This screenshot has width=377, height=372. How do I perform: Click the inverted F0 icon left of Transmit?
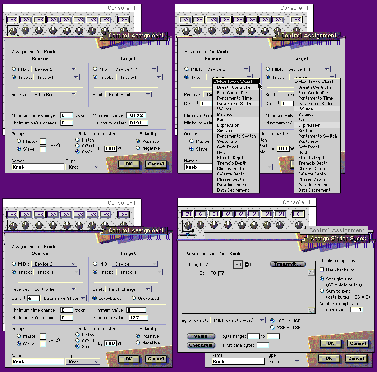pyautogui.click(x=248, y=264)
